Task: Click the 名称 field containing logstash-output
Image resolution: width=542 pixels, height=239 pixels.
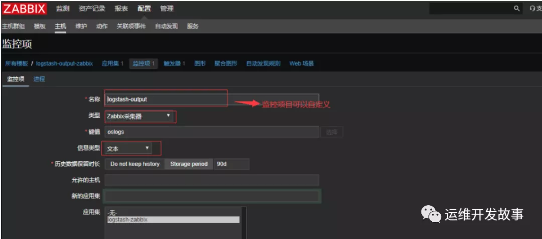Action: pyautogui.click(x=212, y=99)
